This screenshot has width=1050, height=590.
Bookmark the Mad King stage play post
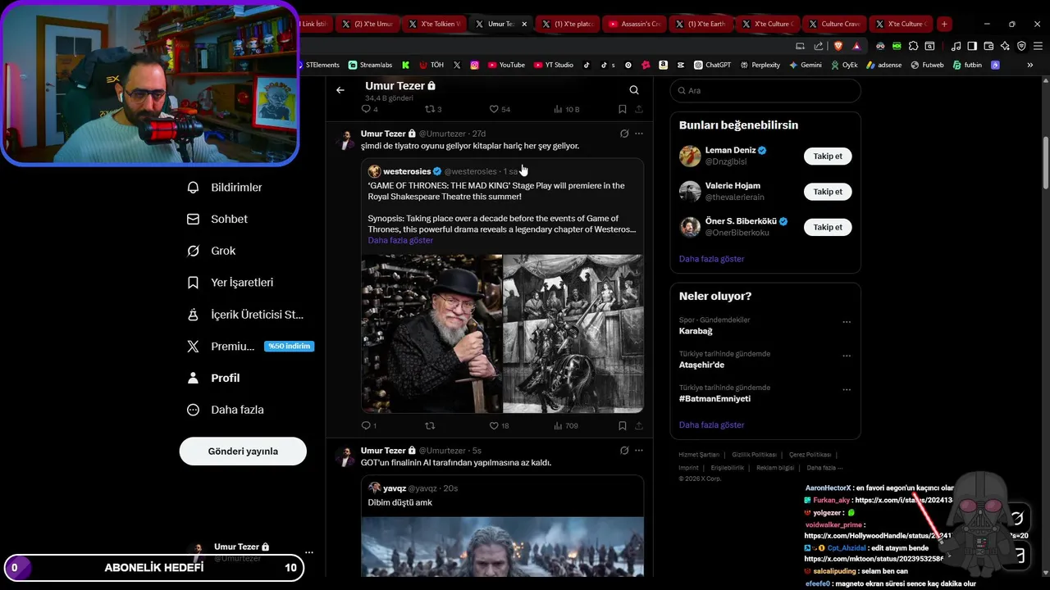(623, 426)
